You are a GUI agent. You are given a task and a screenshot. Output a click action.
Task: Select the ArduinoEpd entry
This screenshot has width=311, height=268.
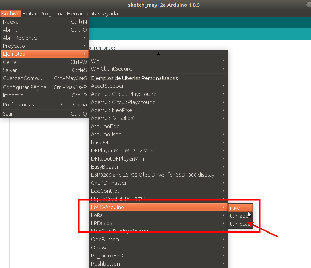pos(158,126)
